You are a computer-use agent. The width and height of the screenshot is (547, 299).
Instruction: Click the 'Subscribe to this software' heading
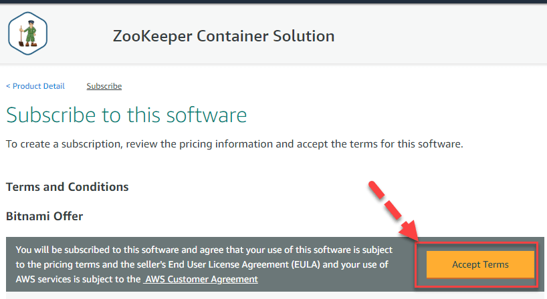pyautogui.click(x=126, y=115)
